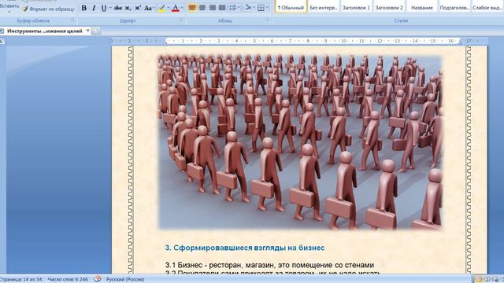This screenshot has width=504, height=283.
Task: Expand Borders dropdown arrow
Action: [x=268, y=7]
